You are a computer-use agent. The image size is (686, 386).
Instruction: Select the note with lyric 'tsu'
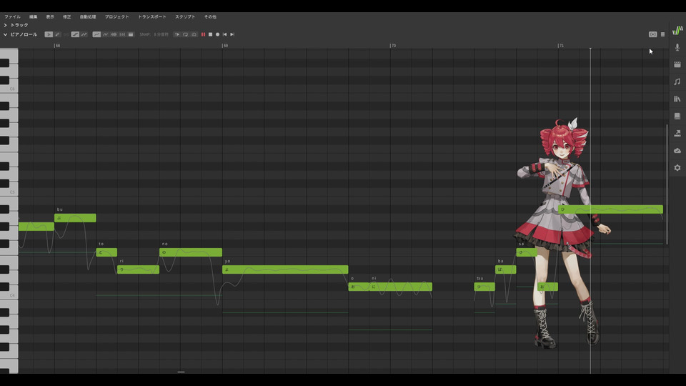(x=484, y=287)
